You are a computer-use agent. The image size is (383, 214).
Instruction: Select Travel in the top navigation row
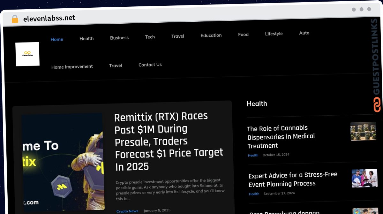tap(177, 36)
